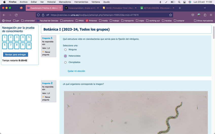Choose Cloroplastos as the answer
Viewport: 215px width, 134px height.
click(x=65, y=62)
